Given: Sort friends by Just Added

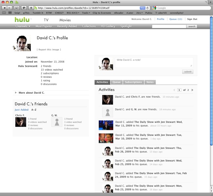Looking at the screenshot, I should (x=22, y=110).
